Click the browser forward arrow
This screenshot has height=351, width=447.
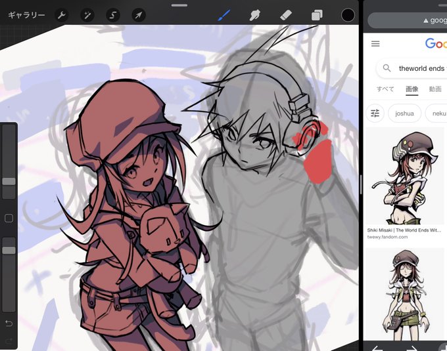(x=412, y=348)
